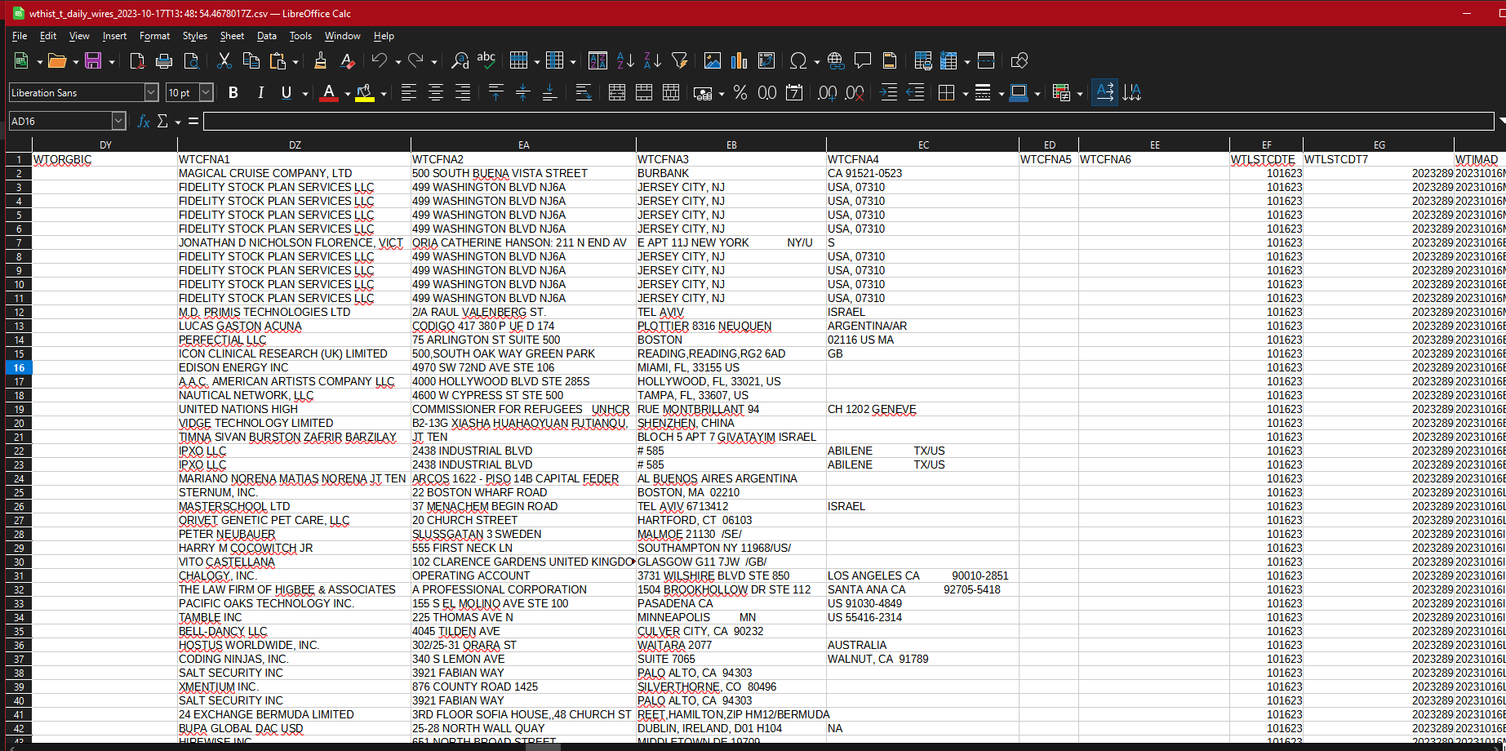Click the Insert Special Character omega icon
Viewport: 1506px width, 751px height.
[798, 60]
